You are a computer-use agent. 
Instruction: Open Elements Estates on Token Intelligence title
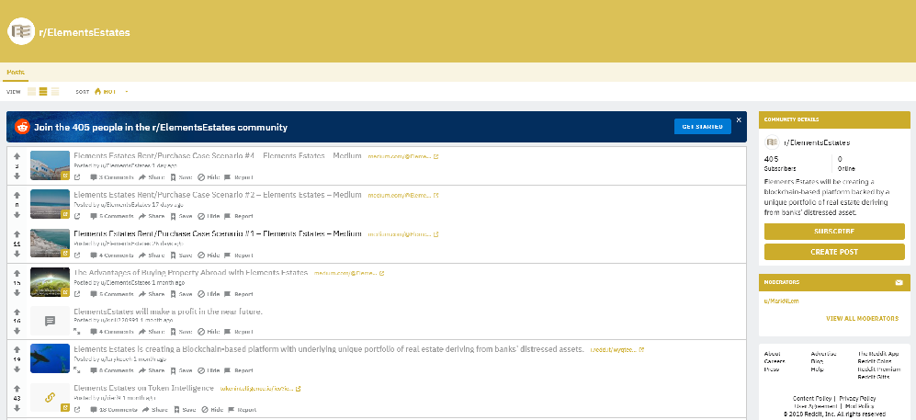143,388
